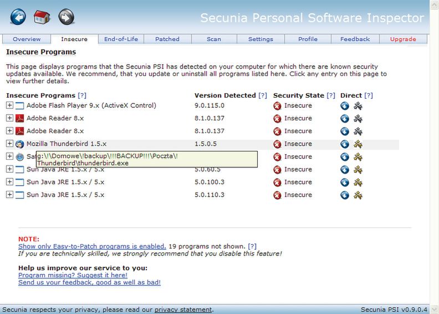
Task: Open the privacy statement link
Action: [183, 310]
